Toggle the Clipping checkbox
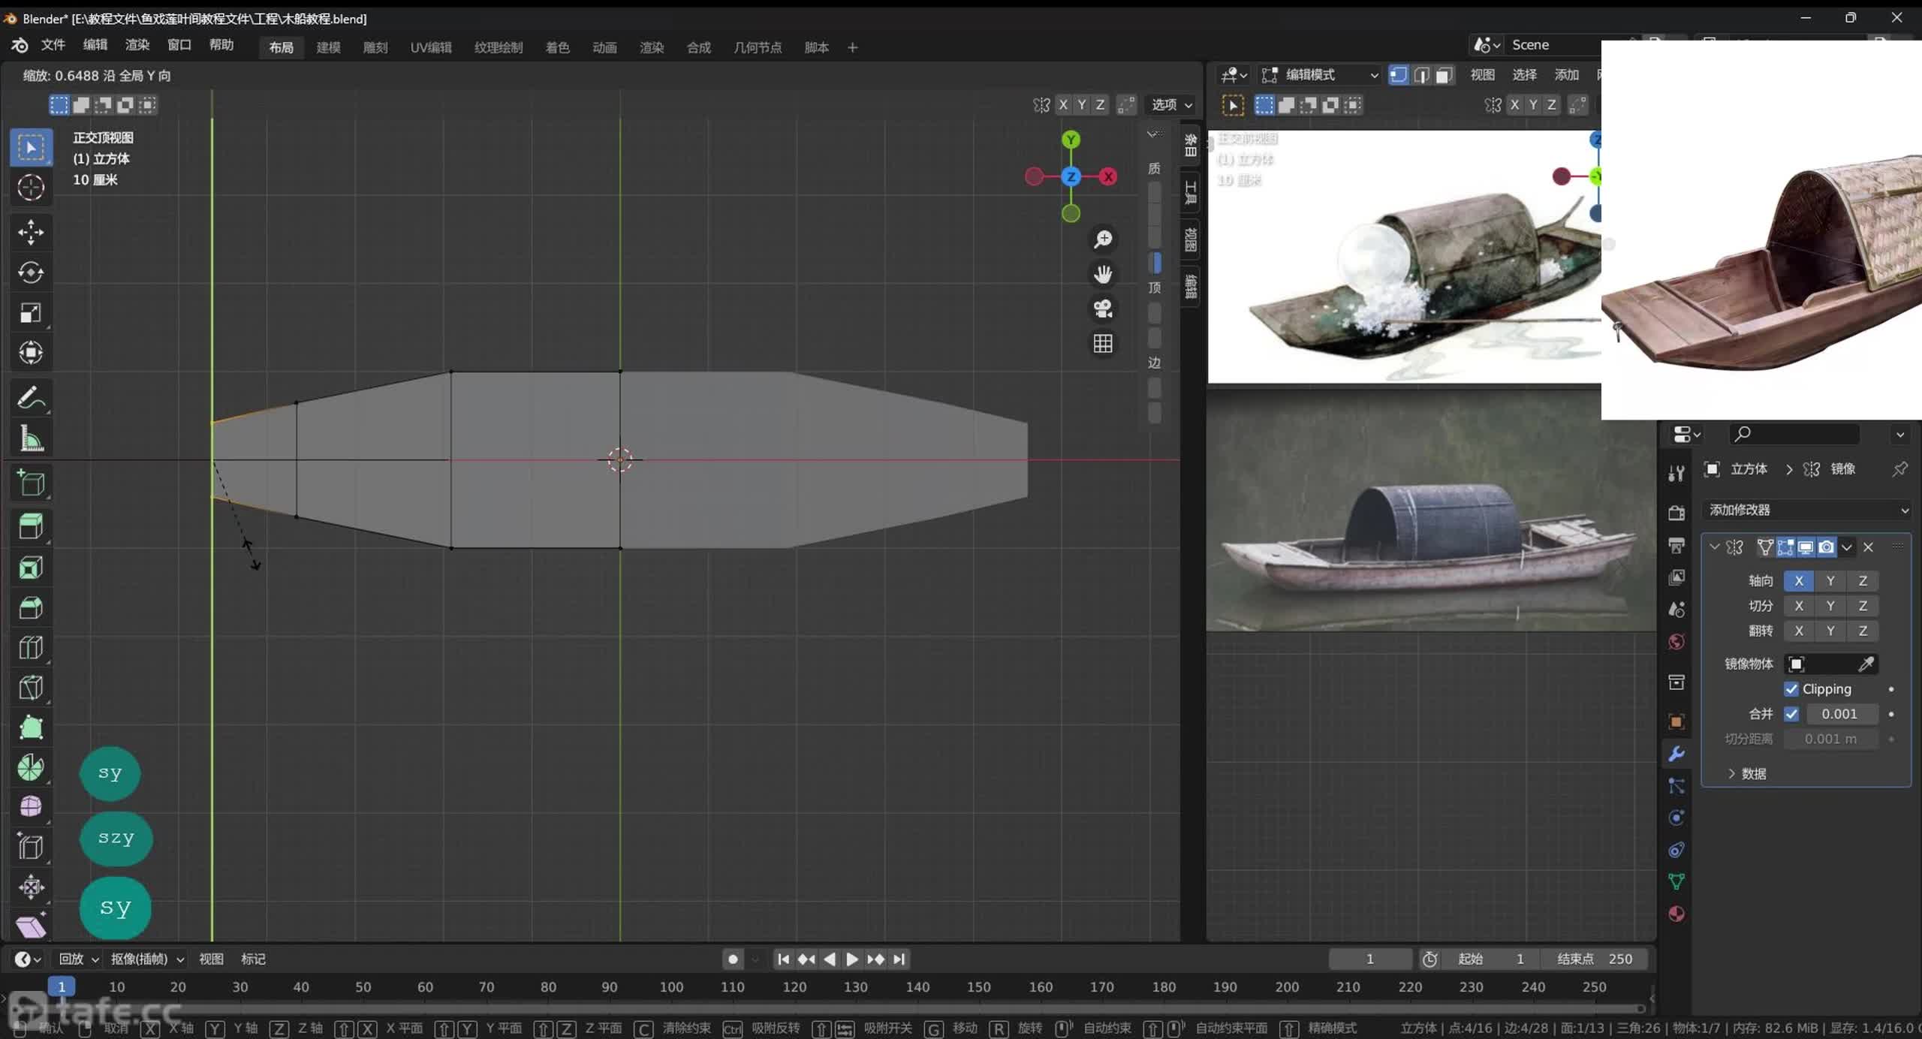The width and height of the screenshot is (1922, 1039). tap(1791, 689)
